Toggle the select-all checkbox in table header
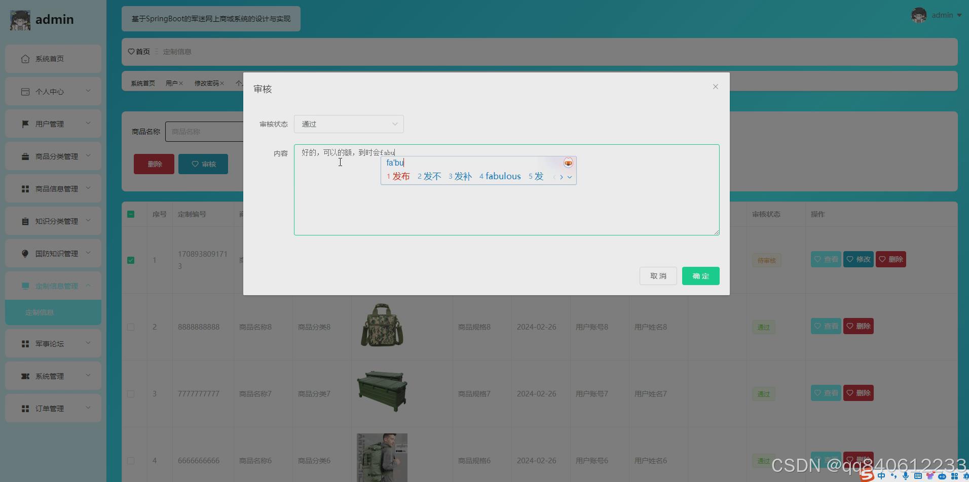 click(131, 214)
